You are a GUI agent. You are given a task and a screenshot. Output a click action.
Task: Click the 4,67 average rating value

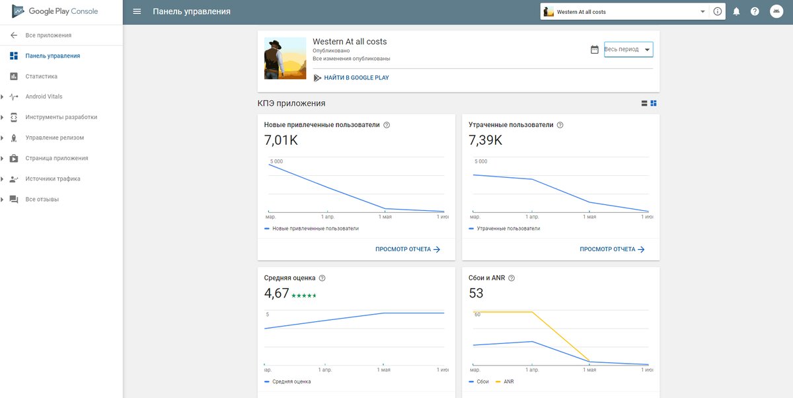pos(277,294)
